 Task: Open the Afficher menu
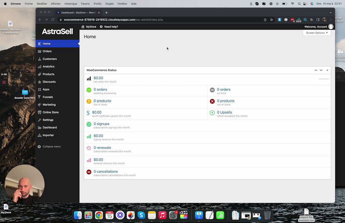pos(56,4)
